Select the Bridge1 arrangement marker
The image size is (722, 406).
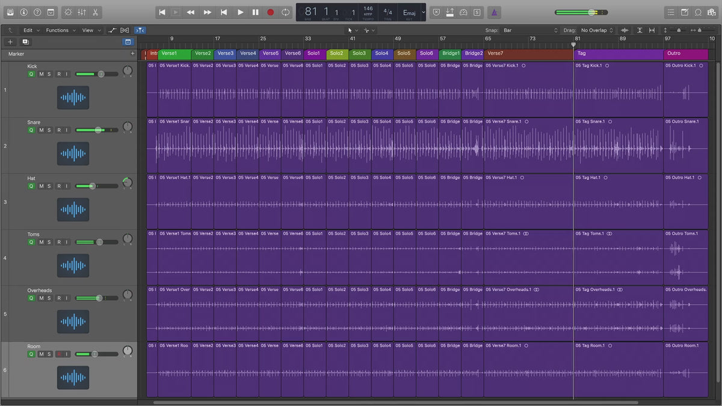point(450,54)
